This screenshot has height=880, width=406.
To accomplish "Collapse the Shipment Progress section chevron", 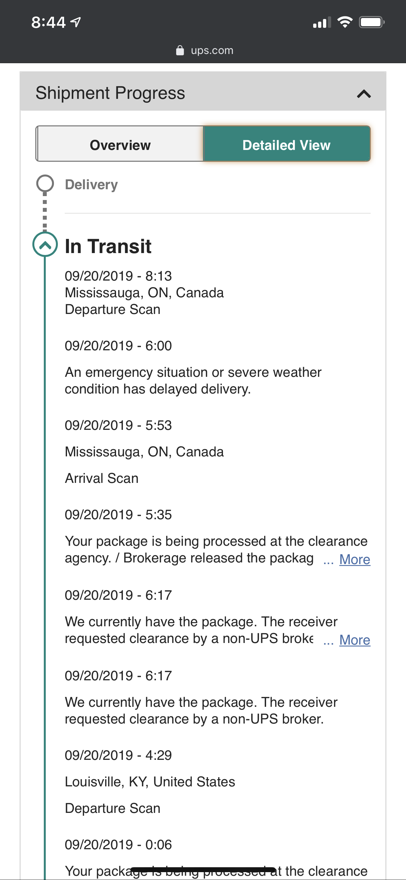I will [x=364, y=94].
